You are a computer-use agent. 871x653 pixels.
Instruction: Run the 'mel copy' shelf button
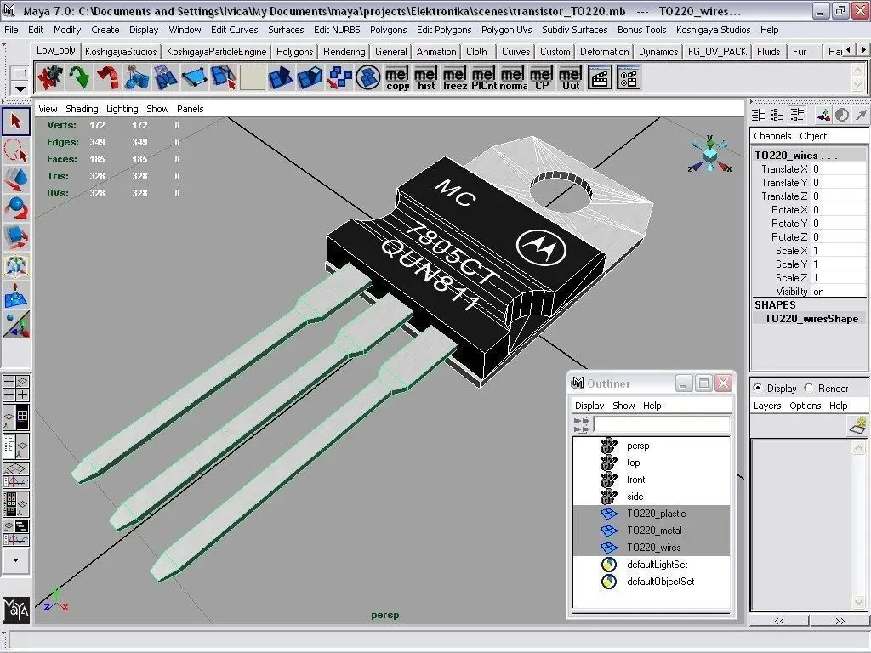396,77
